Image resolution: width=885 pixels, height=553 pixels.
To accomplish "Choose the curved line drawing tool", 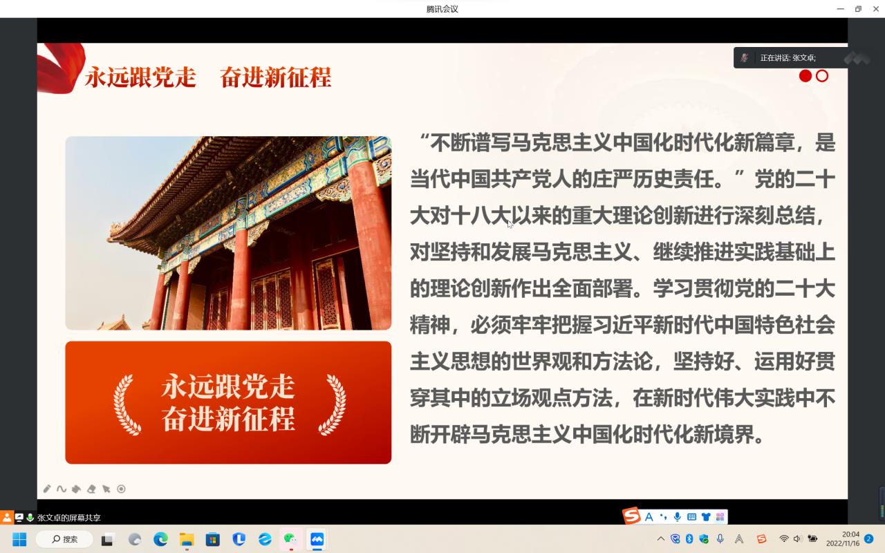I will pyautogui.click(x=62, y=489).
